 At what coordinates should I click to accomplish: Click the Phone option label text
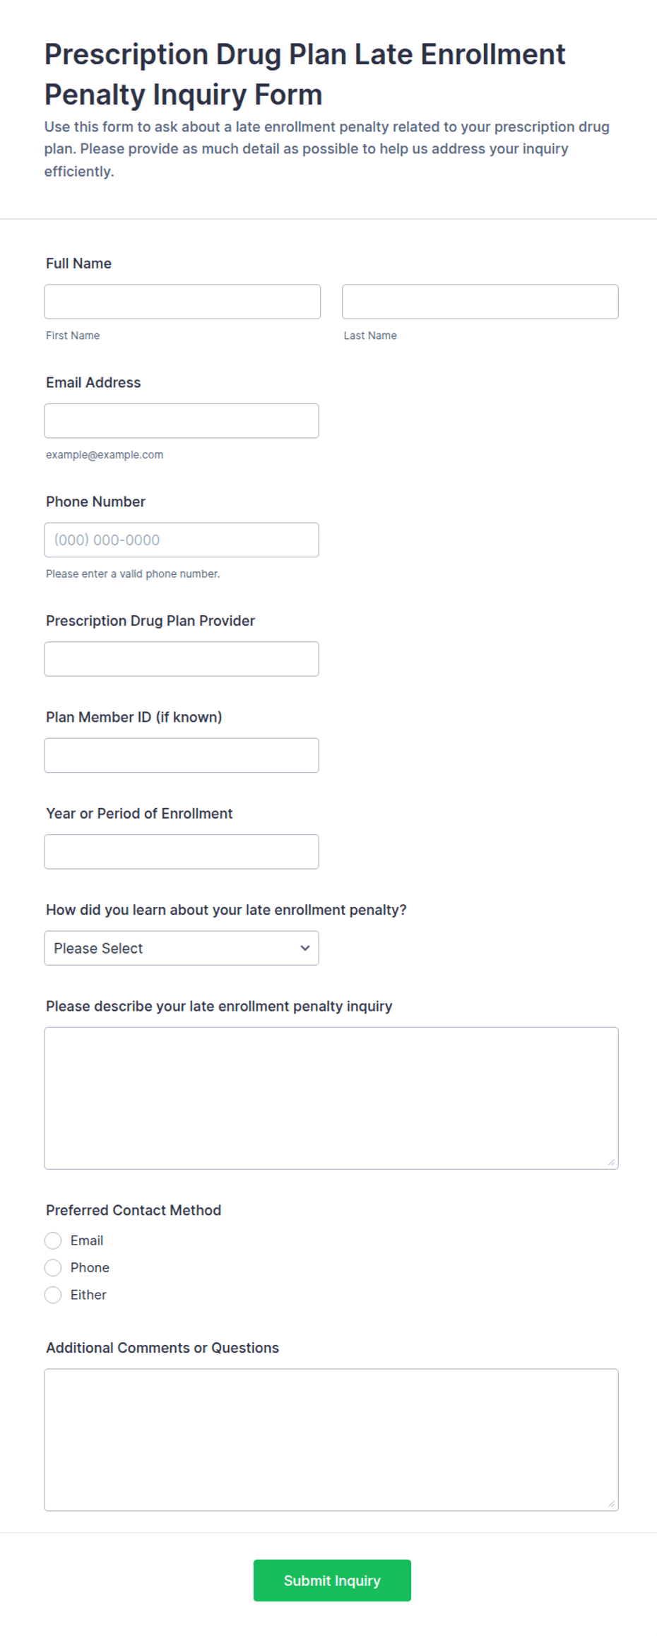(x=90, y=1268)
